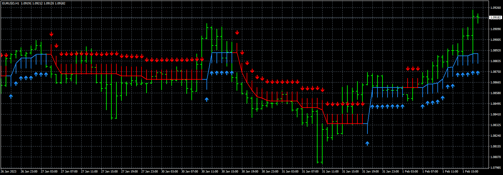Click the 30 Jan 07:00 time label
This screenshot has height=175, width=503.
coord(190,172)
